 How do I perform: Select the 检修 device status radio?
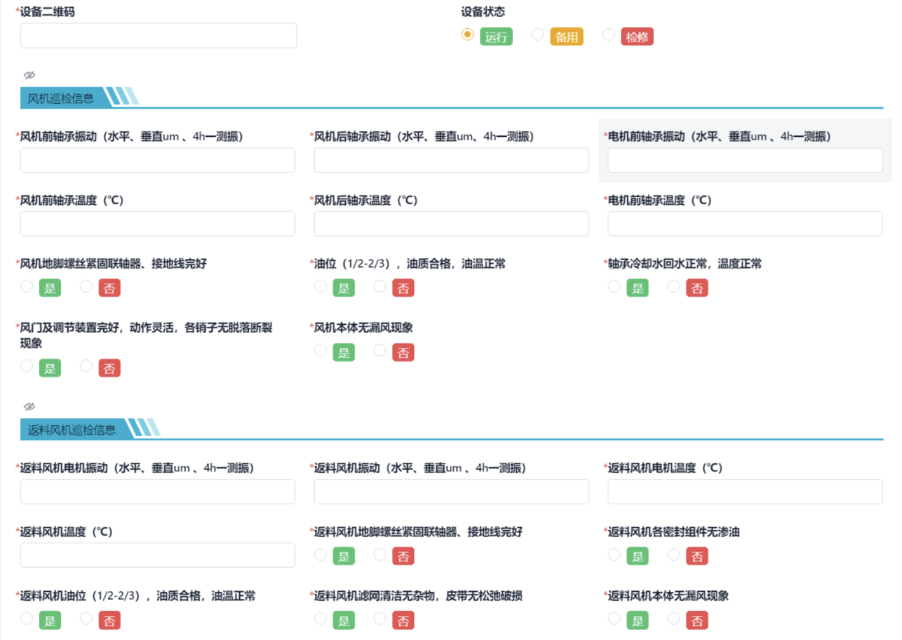click(x=608, y=35)
